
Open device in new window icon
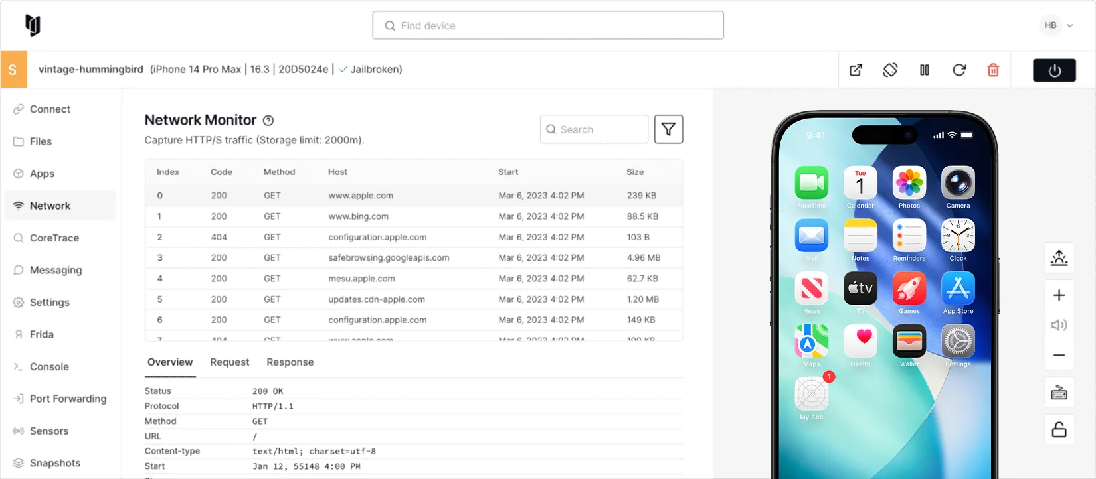(x=856, y=70)
